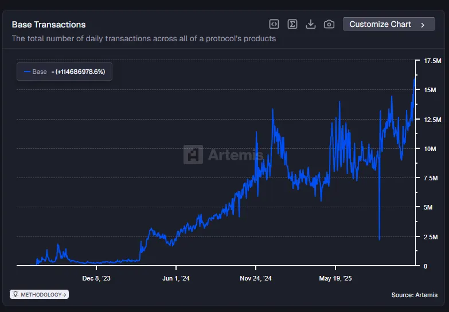This screenshot has width=449, height=312.
Task: Click the daily transactions description text
Action: [x=144, y=39]
